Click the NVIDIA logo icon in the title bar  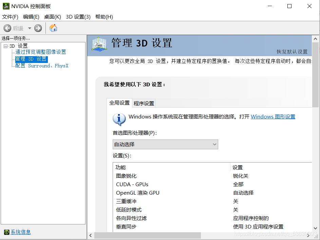tap(6, 6)
